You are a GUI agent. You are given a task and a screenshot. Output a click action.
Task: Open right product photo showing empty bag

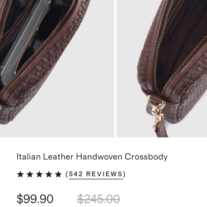(162, 69)
